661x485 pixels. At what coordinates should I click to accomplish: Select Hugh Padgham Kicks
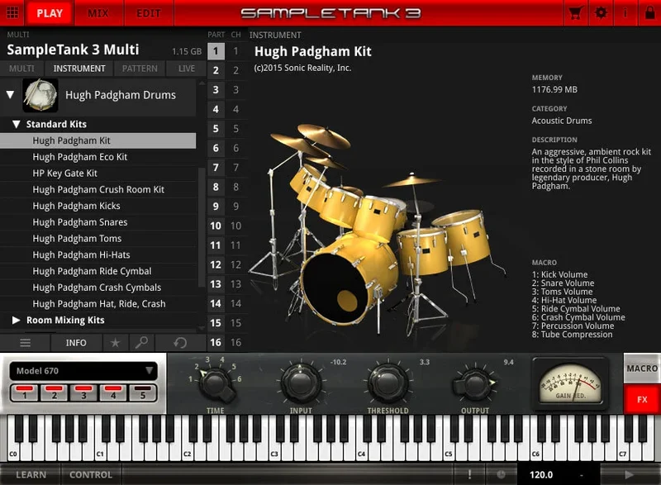pos(97,206)
